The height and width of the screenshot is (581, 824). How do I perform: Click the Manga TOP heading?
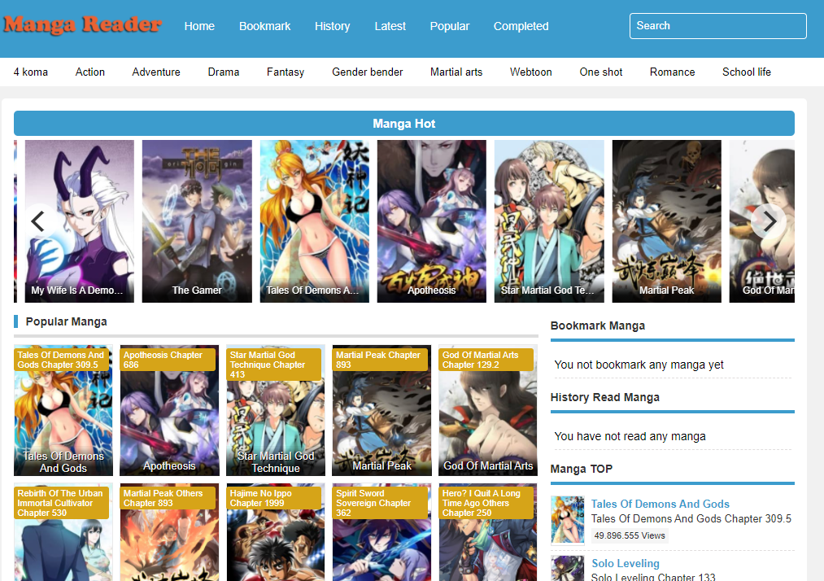coord(582,469)
